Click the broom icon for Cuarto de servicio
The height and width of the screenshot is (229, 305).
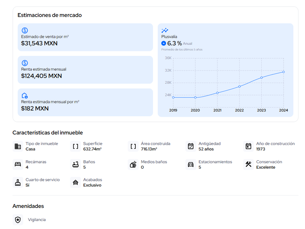coord(18,182)
